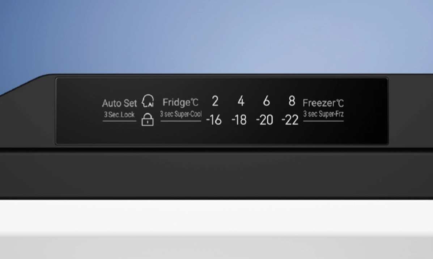Viewport: 433px width, 259px height.
Task: Tap underline beneath Super-Cool text
Action: coord(181,121)
